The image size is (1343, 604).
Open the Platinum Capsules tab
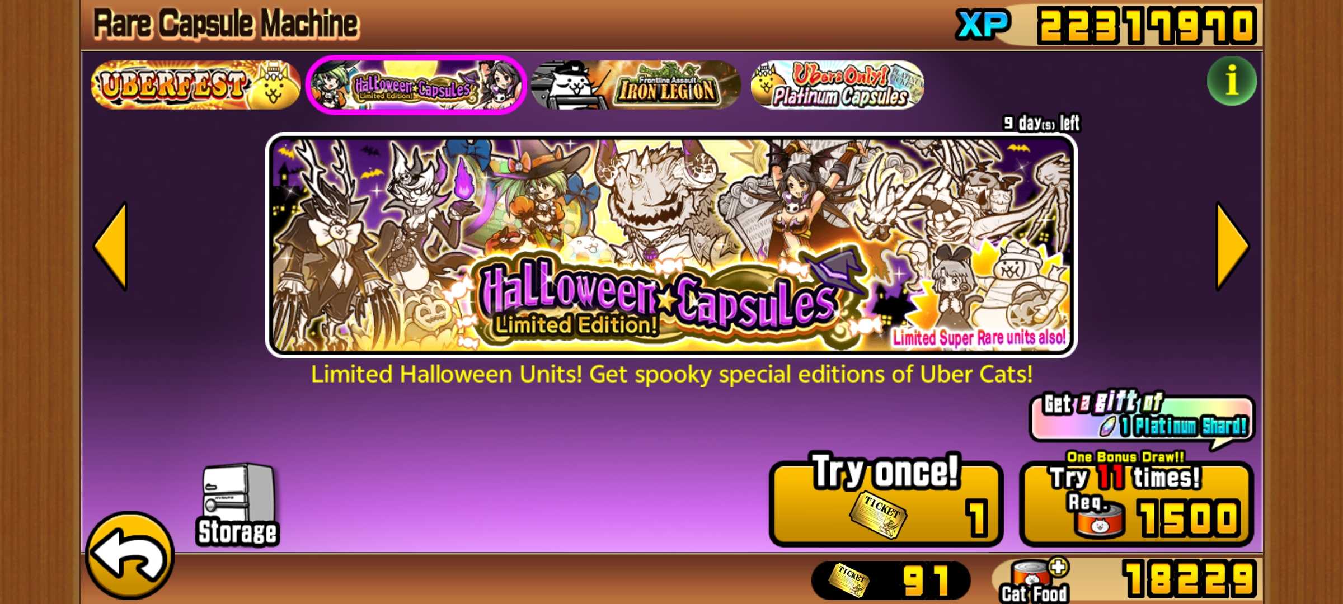click(837, 85)
